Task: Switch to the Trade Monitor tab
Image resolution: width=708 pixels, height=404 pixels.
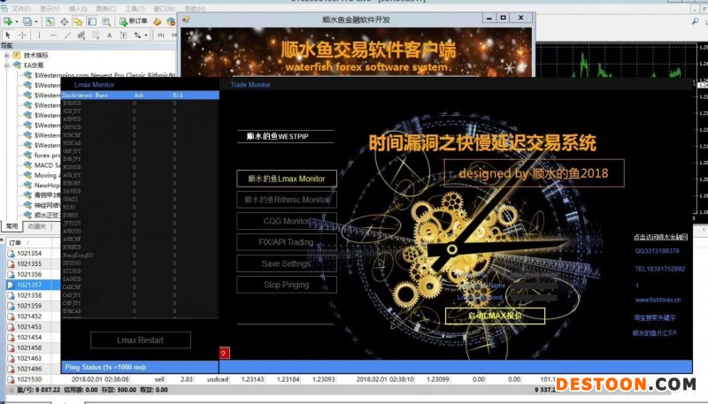Action: 250,84
